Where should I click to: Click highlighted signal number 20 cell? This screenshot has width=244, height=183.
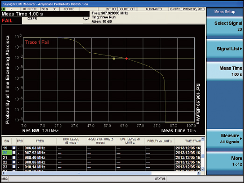pyautogui.click(x=7, y=153)
